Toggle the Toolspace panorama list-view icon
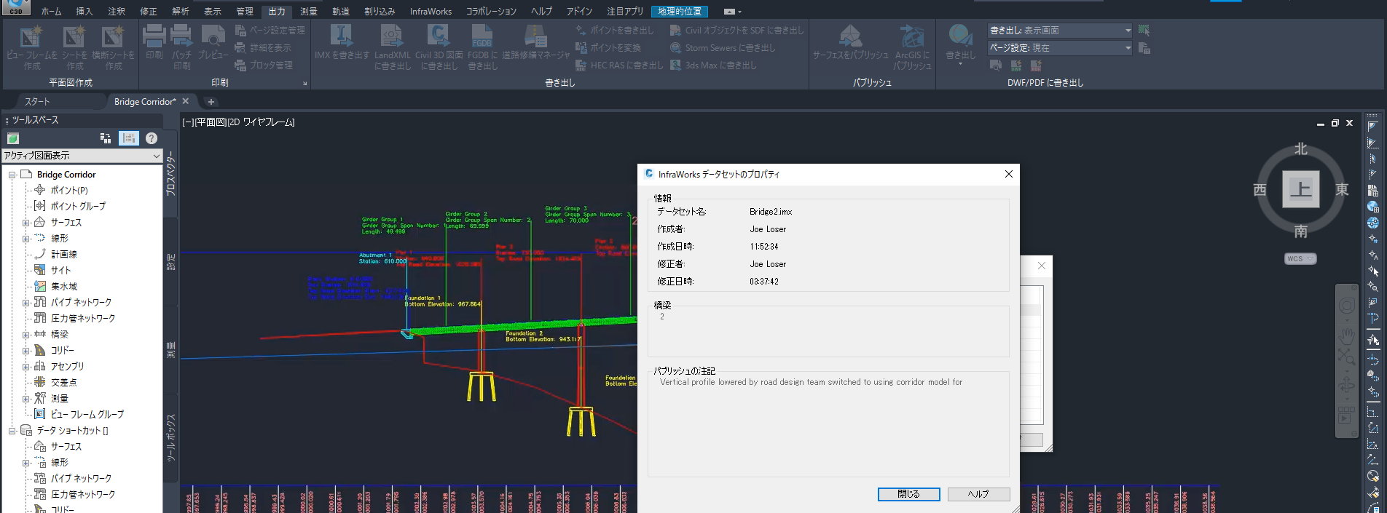The width and height of the screenshot is (1387, 513). point(129,138)
